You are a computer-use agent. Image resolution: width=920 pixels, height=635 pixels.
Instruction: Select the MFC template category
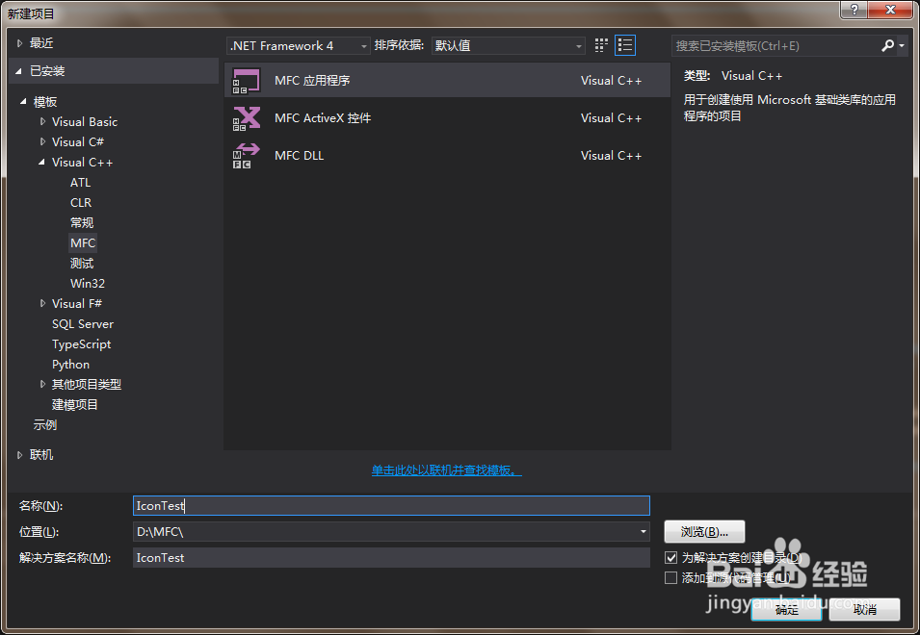point(83,243)
